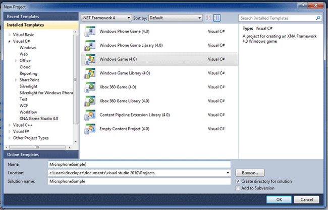Select the Xbox 360 Game (4.0) icon
Viewport: 328px width, 210px height.
pyautogui.click(x=90, y=87)
